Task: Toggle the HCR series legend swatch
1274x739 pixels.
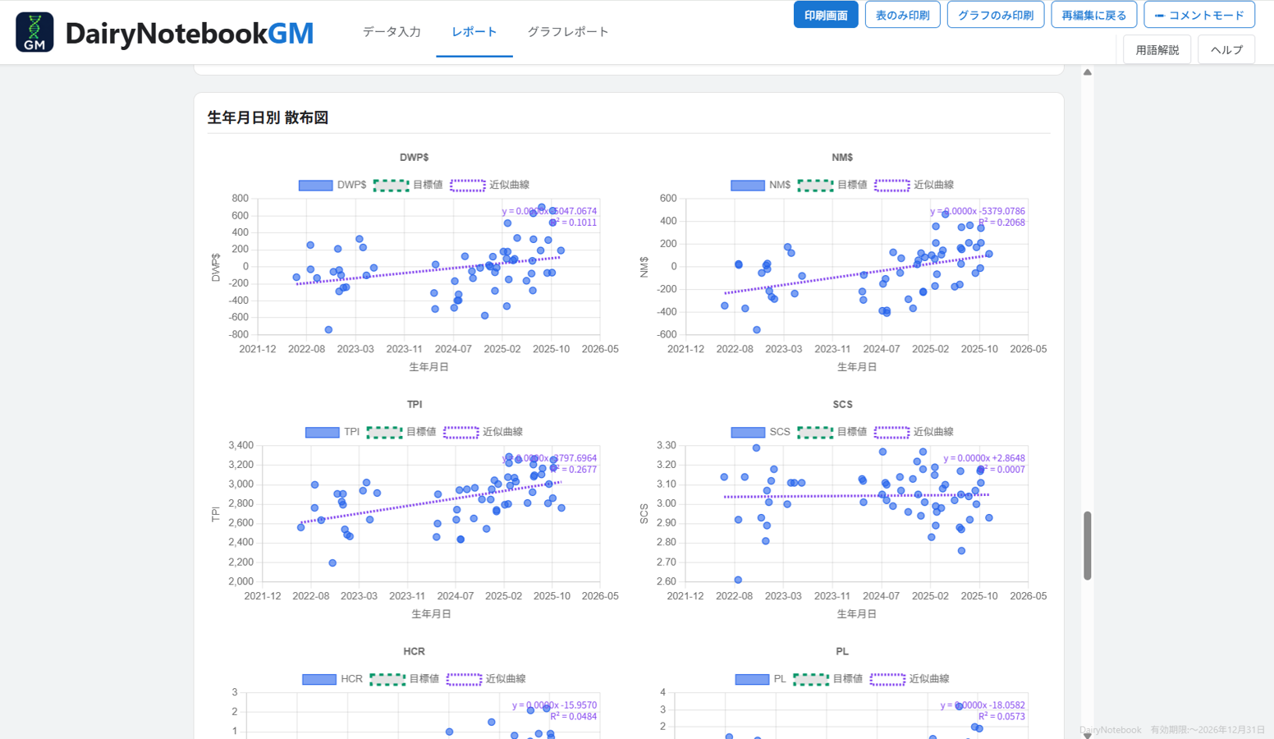Action: click(319, 679)
